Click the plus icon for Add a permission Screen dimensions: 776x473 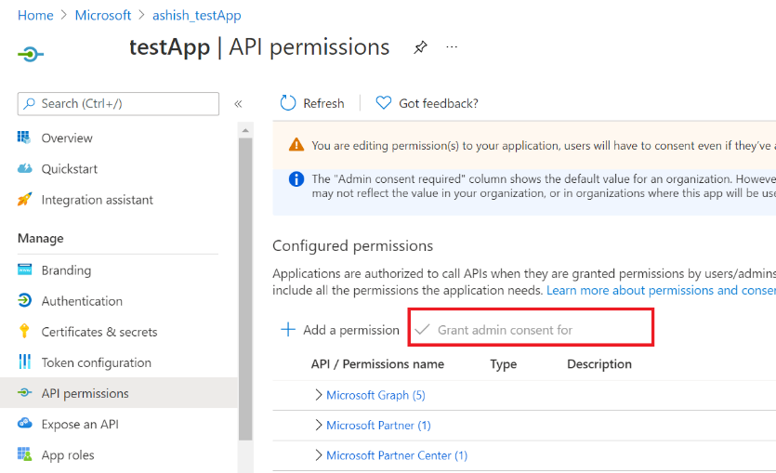point(287,330)
